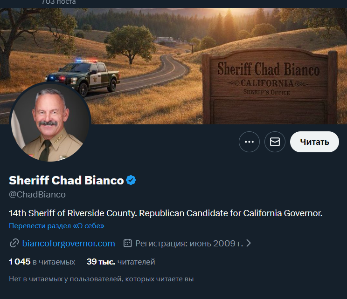Open the three-dots more options menu
The width and height of the screenshot is (347, 299).
coord(249,142)
